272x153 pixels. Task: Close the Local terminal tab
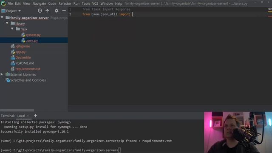28,116
